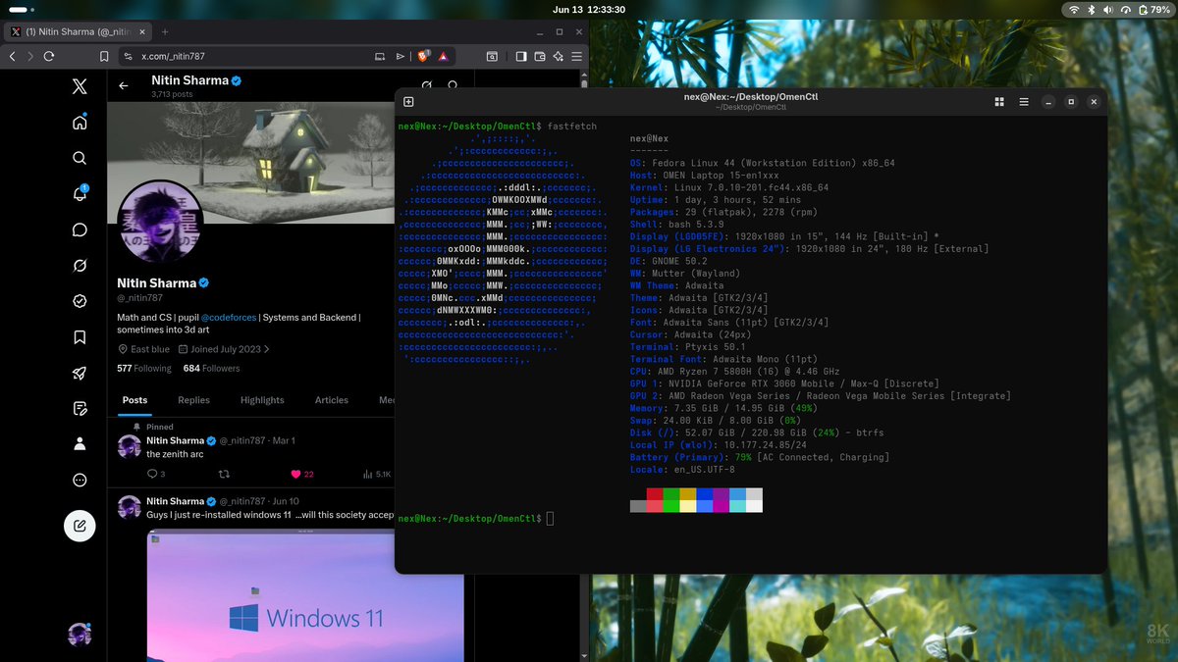Viewport: 1178px width, 662px height.
Task: Open Verified badge icon in the X sidebar
Action: click(80, 302)
